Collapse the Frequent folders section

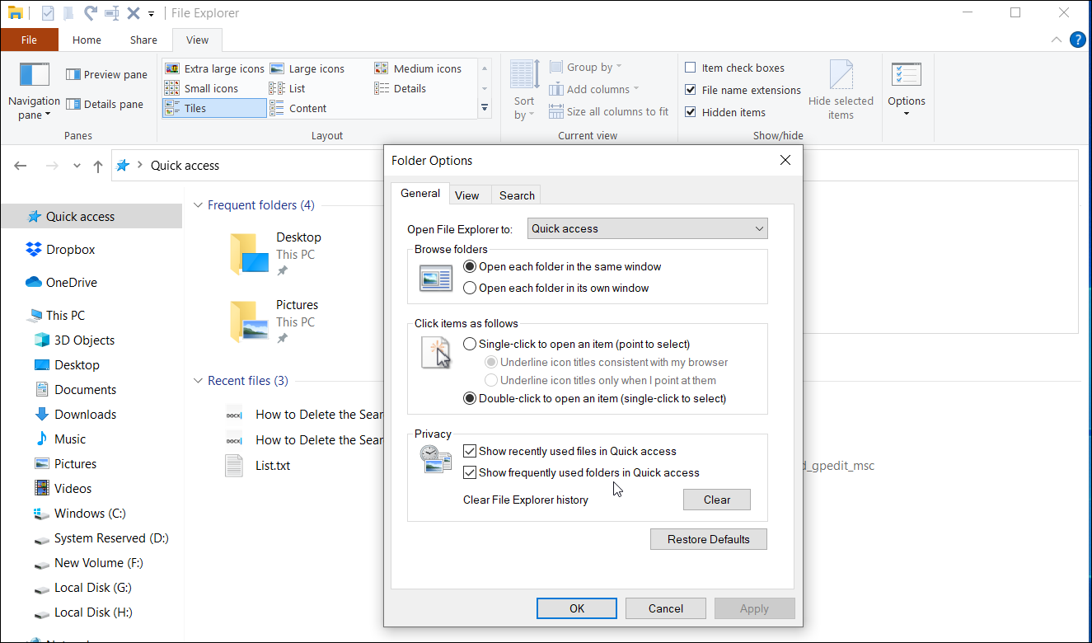[198, 204]
